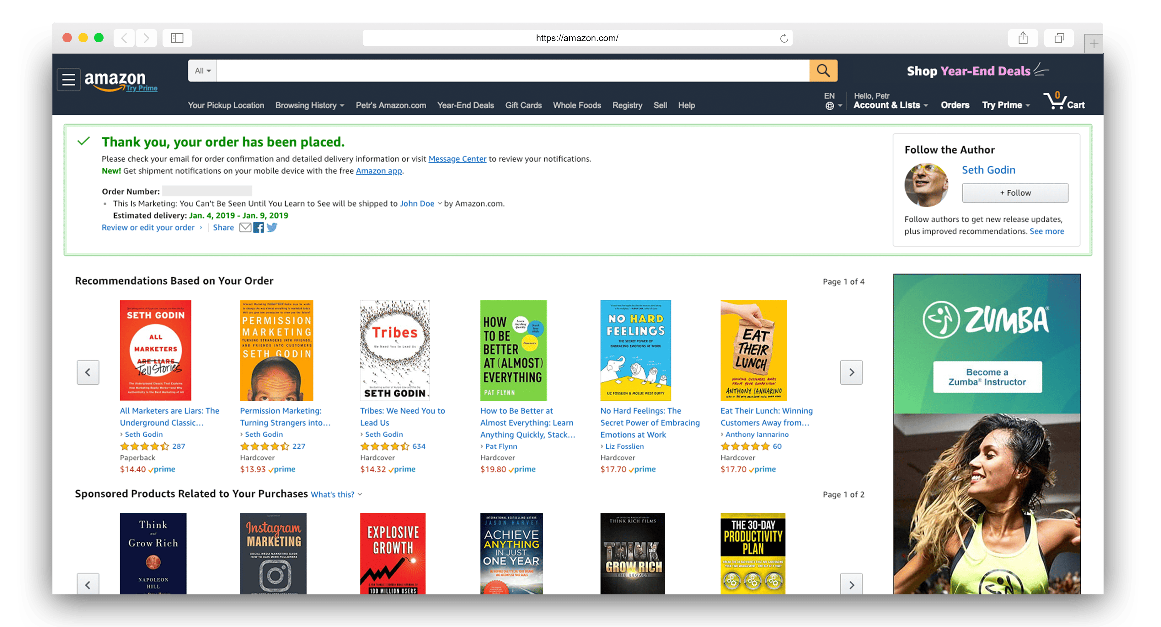Click the language globe icon

pyautogui.click(x=829, y=106)
